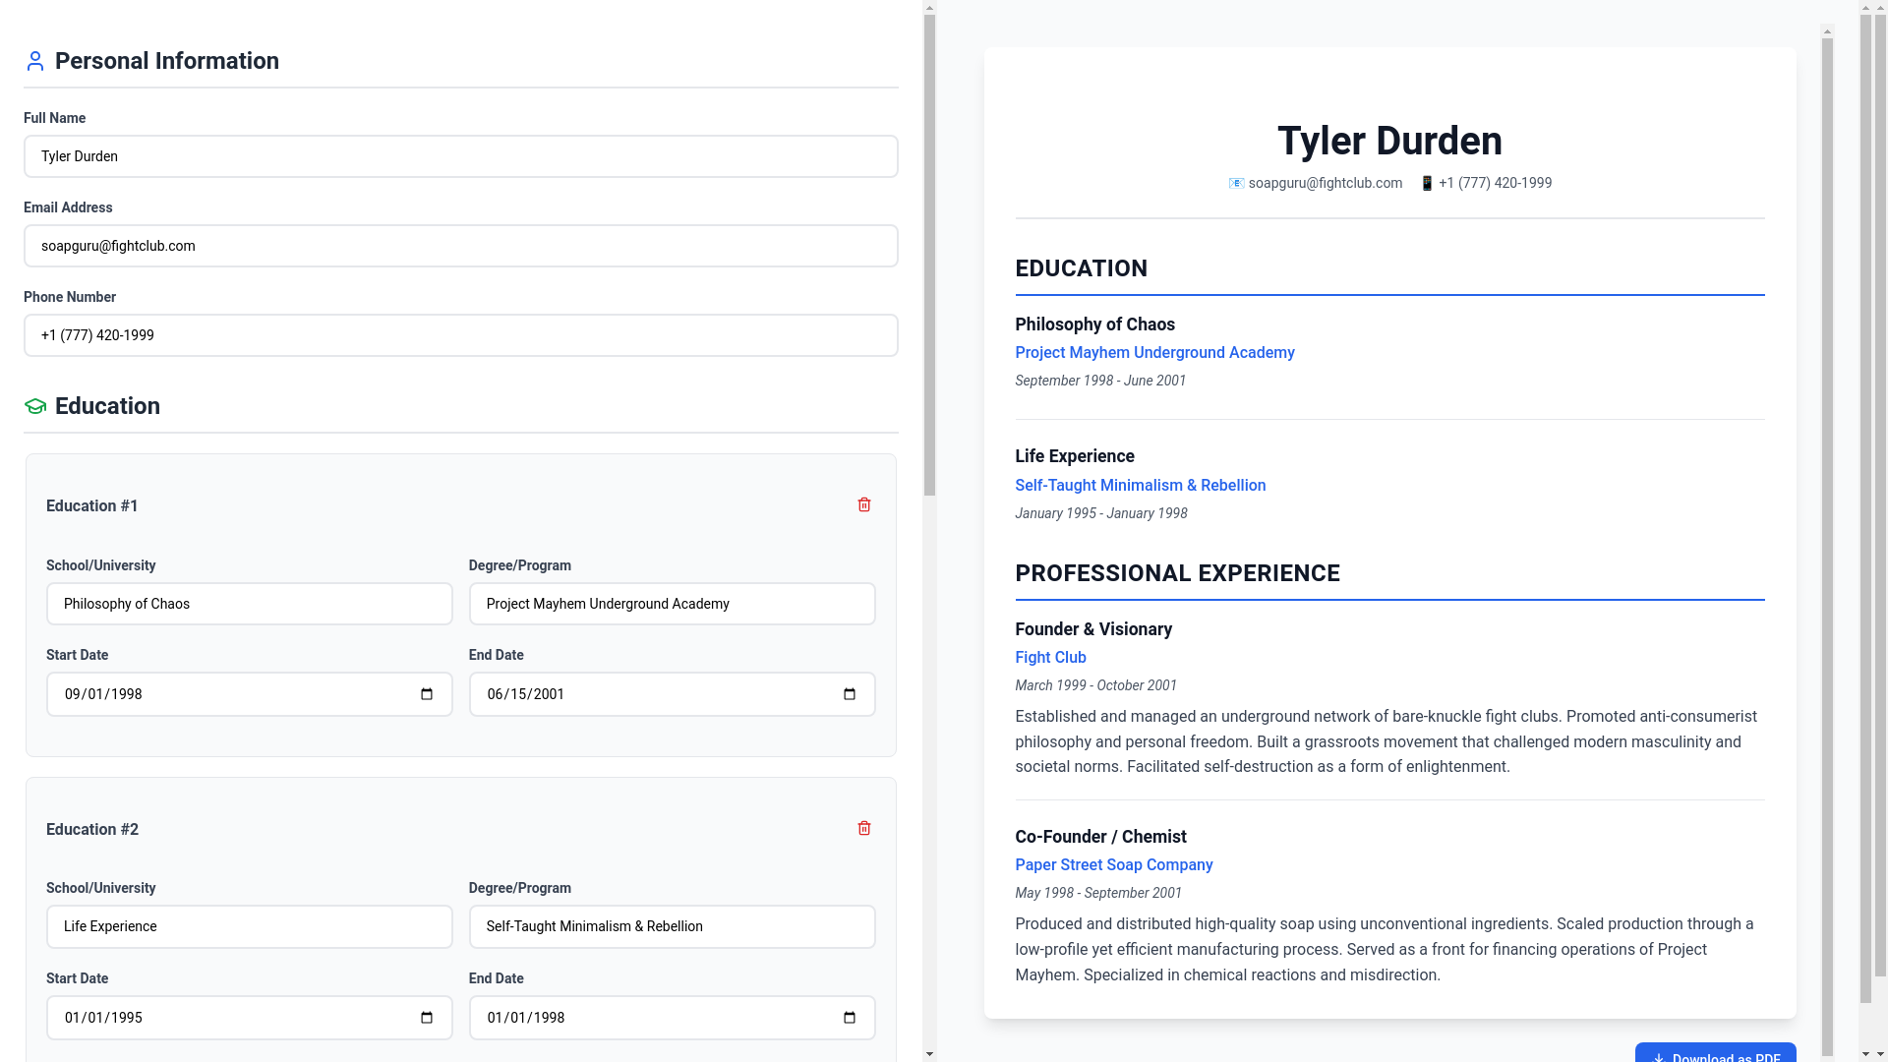Click Project Mayhem Underground Academy in preview
The height and width of the screenshot is (1062, 1888).
click(1154, 353)
